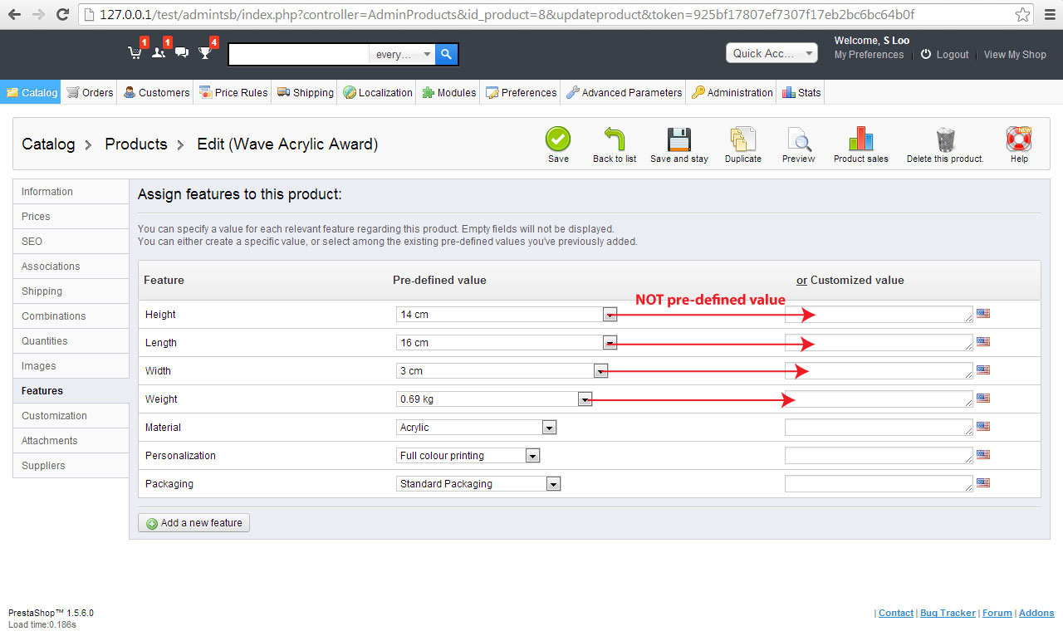Click the Back to list arrow icon

615,139
